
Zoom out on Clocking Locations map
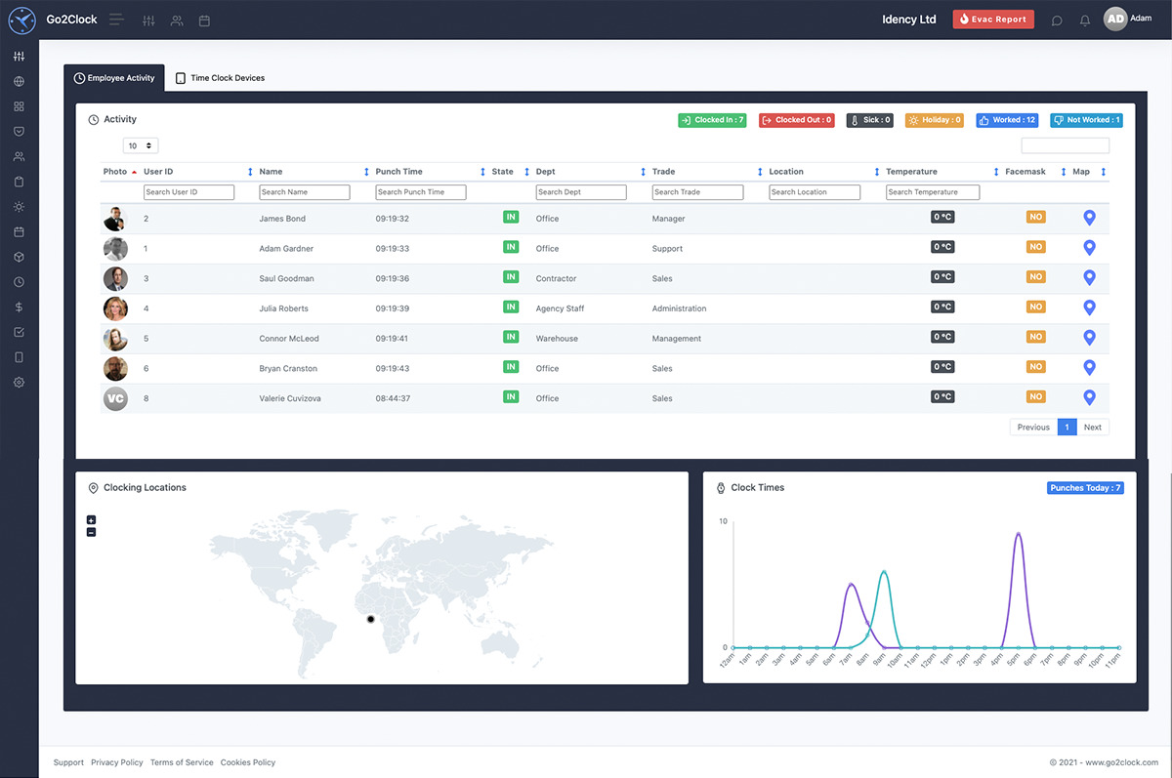click(x=91, y=532)
